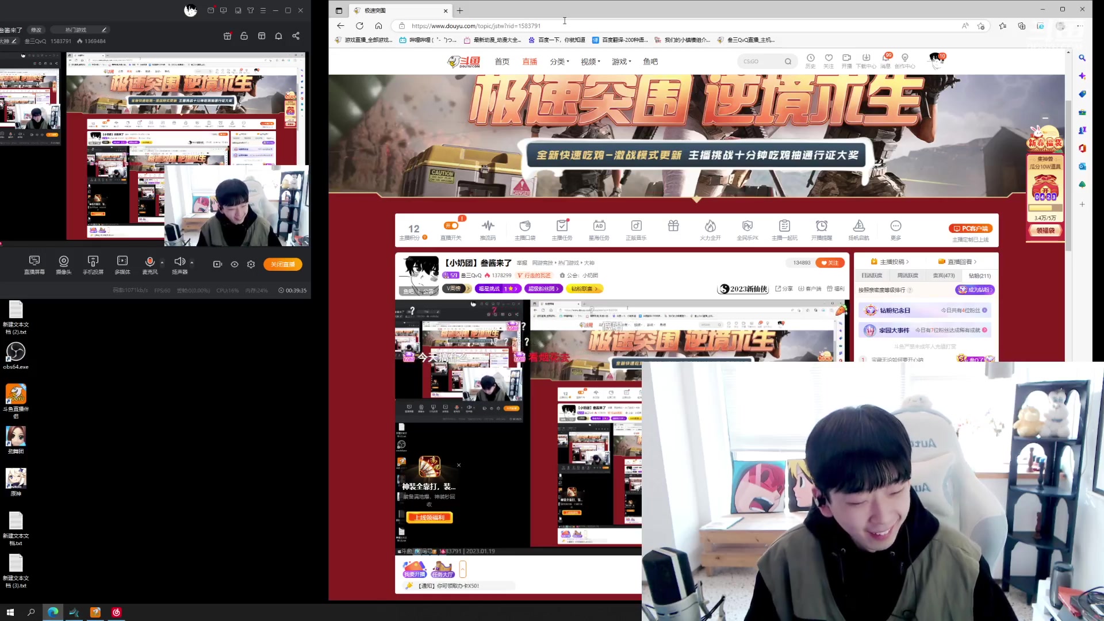Open 消息 notifications with 99 badge
This screenshot has width=1104, height=621.
tap(885, 61)
